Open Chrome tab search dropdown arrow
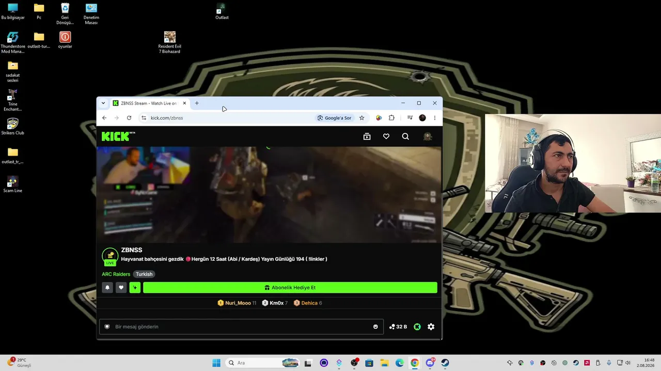Image resolution: width=661 pixels, height=371 pixels. 103,103
